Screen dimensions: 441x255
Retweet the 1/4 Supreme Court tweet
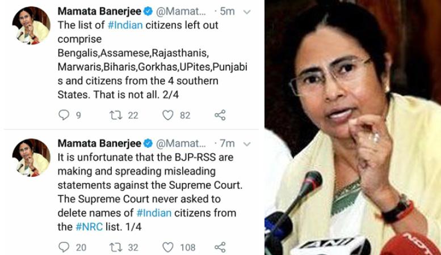tap(116, 247)
